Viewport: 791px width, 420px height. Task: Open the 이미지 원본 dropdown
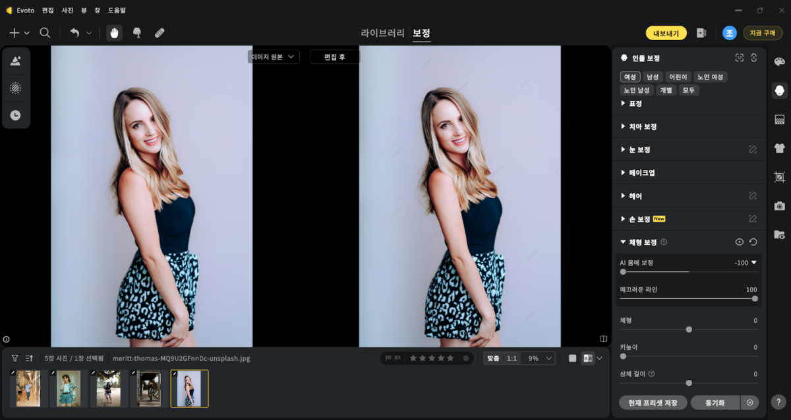coord(273,57)
